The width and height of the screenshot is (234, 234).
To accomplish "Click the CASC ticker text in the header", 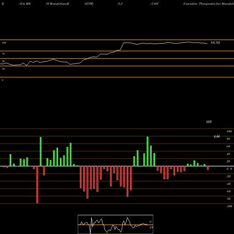I will pyautogui.click(x=155, y=4).
